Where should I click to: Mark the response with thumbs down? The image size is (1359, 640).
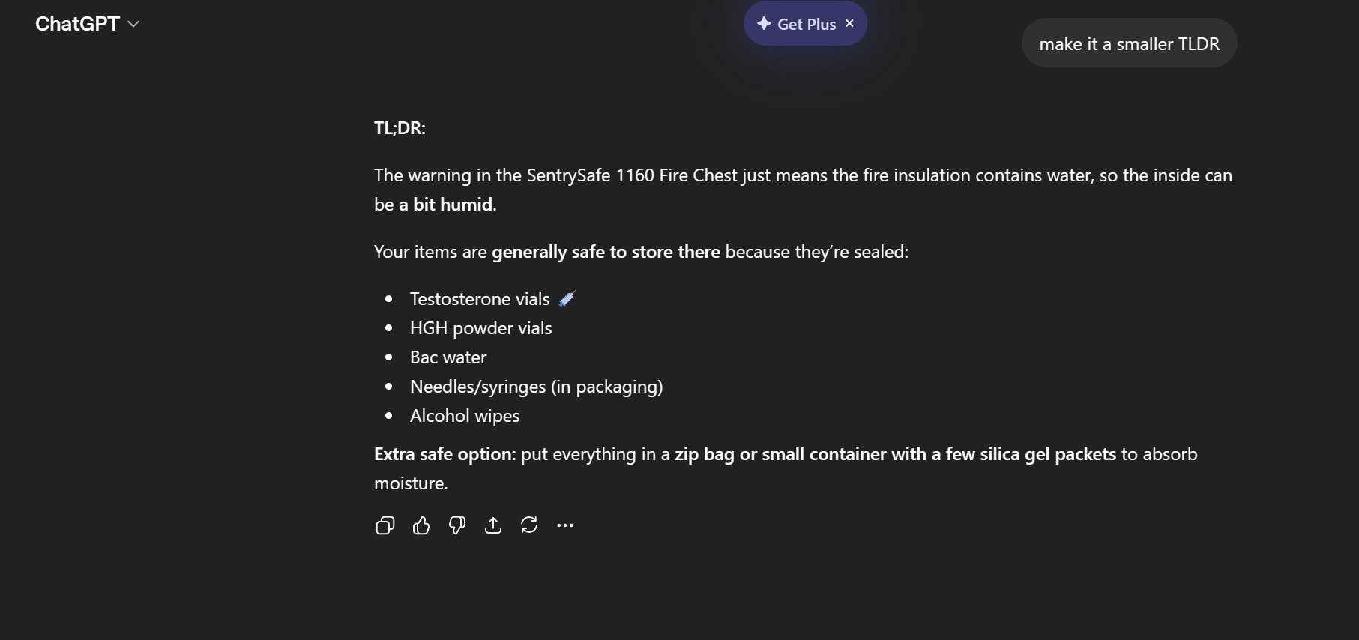coord(457,525)
